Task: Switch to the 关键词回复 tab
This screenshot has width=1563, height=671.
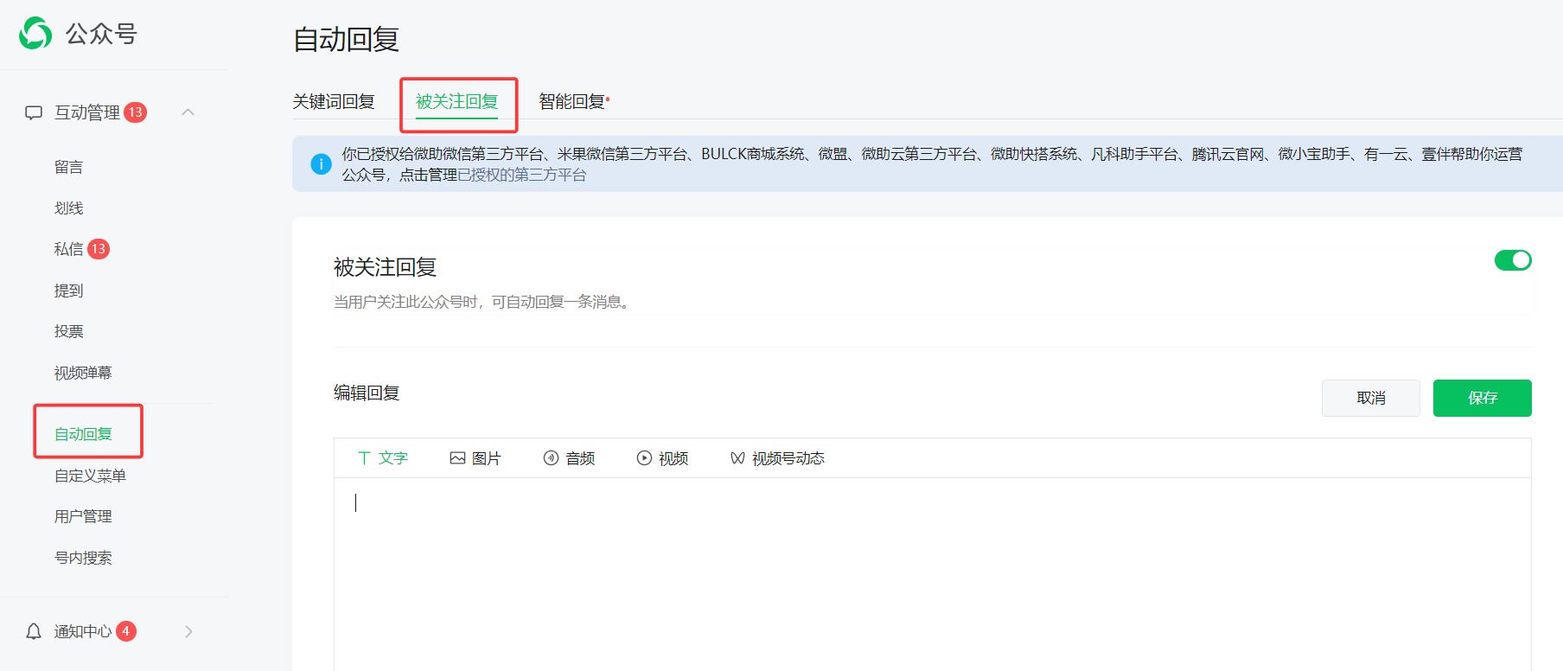Action: (x=334, y=102)
